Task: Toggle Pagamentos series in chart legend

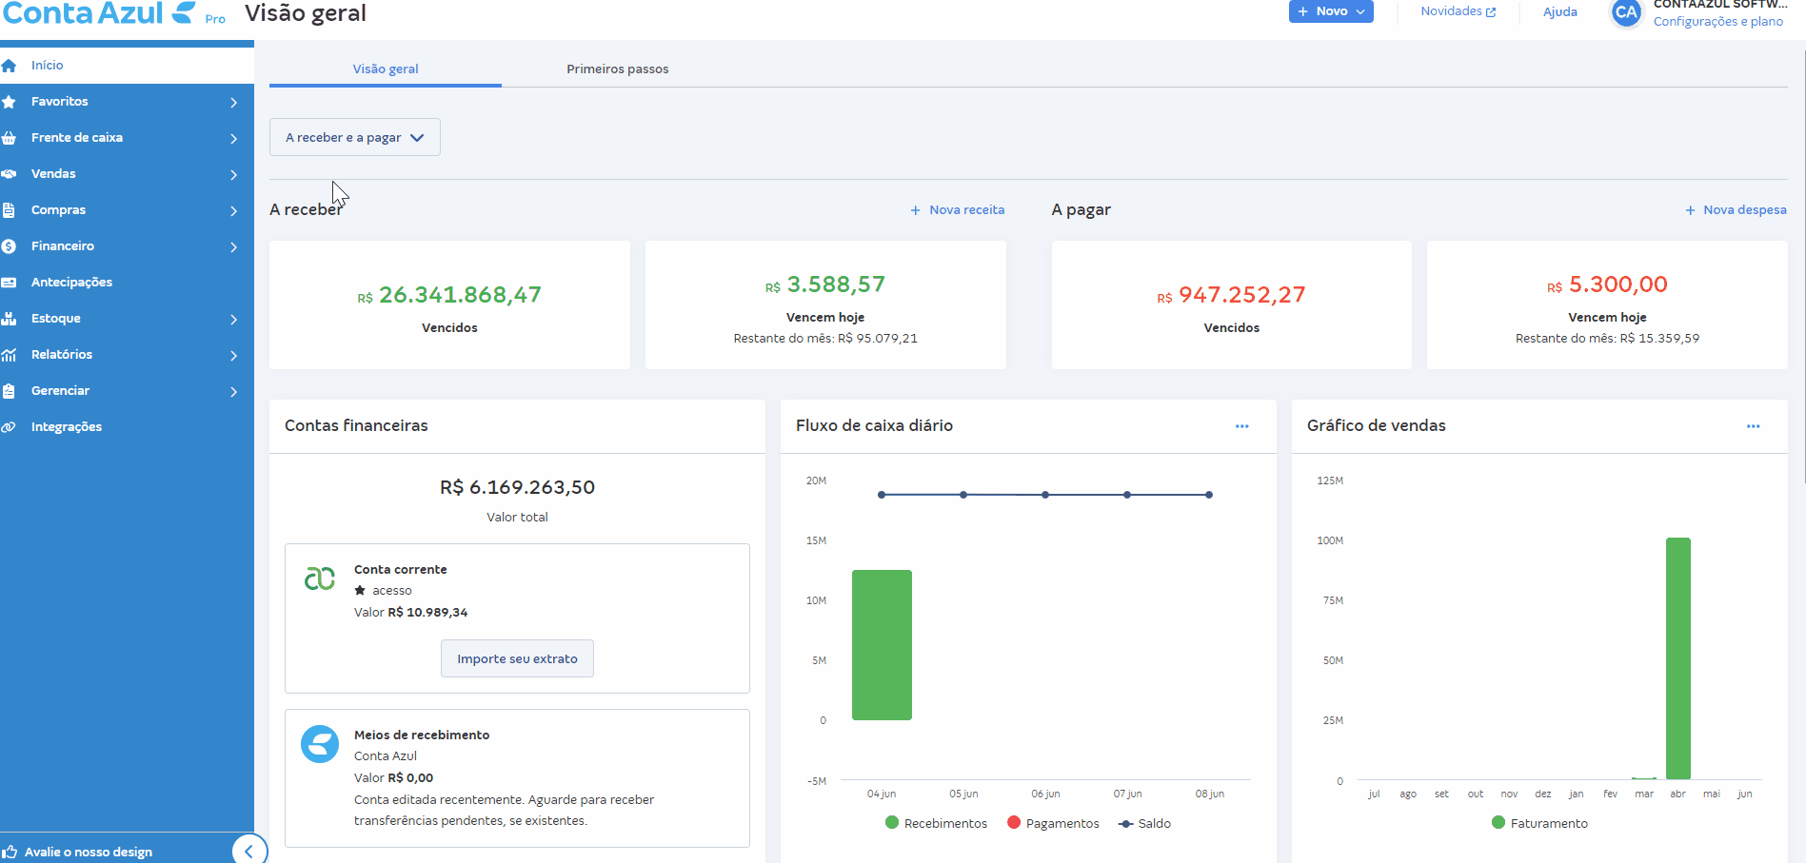Action: (x=1053, y=823)
